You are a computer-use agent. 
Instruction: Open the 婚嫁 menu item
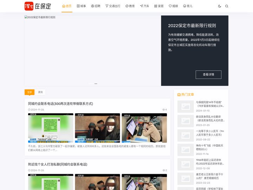point(173,6)
